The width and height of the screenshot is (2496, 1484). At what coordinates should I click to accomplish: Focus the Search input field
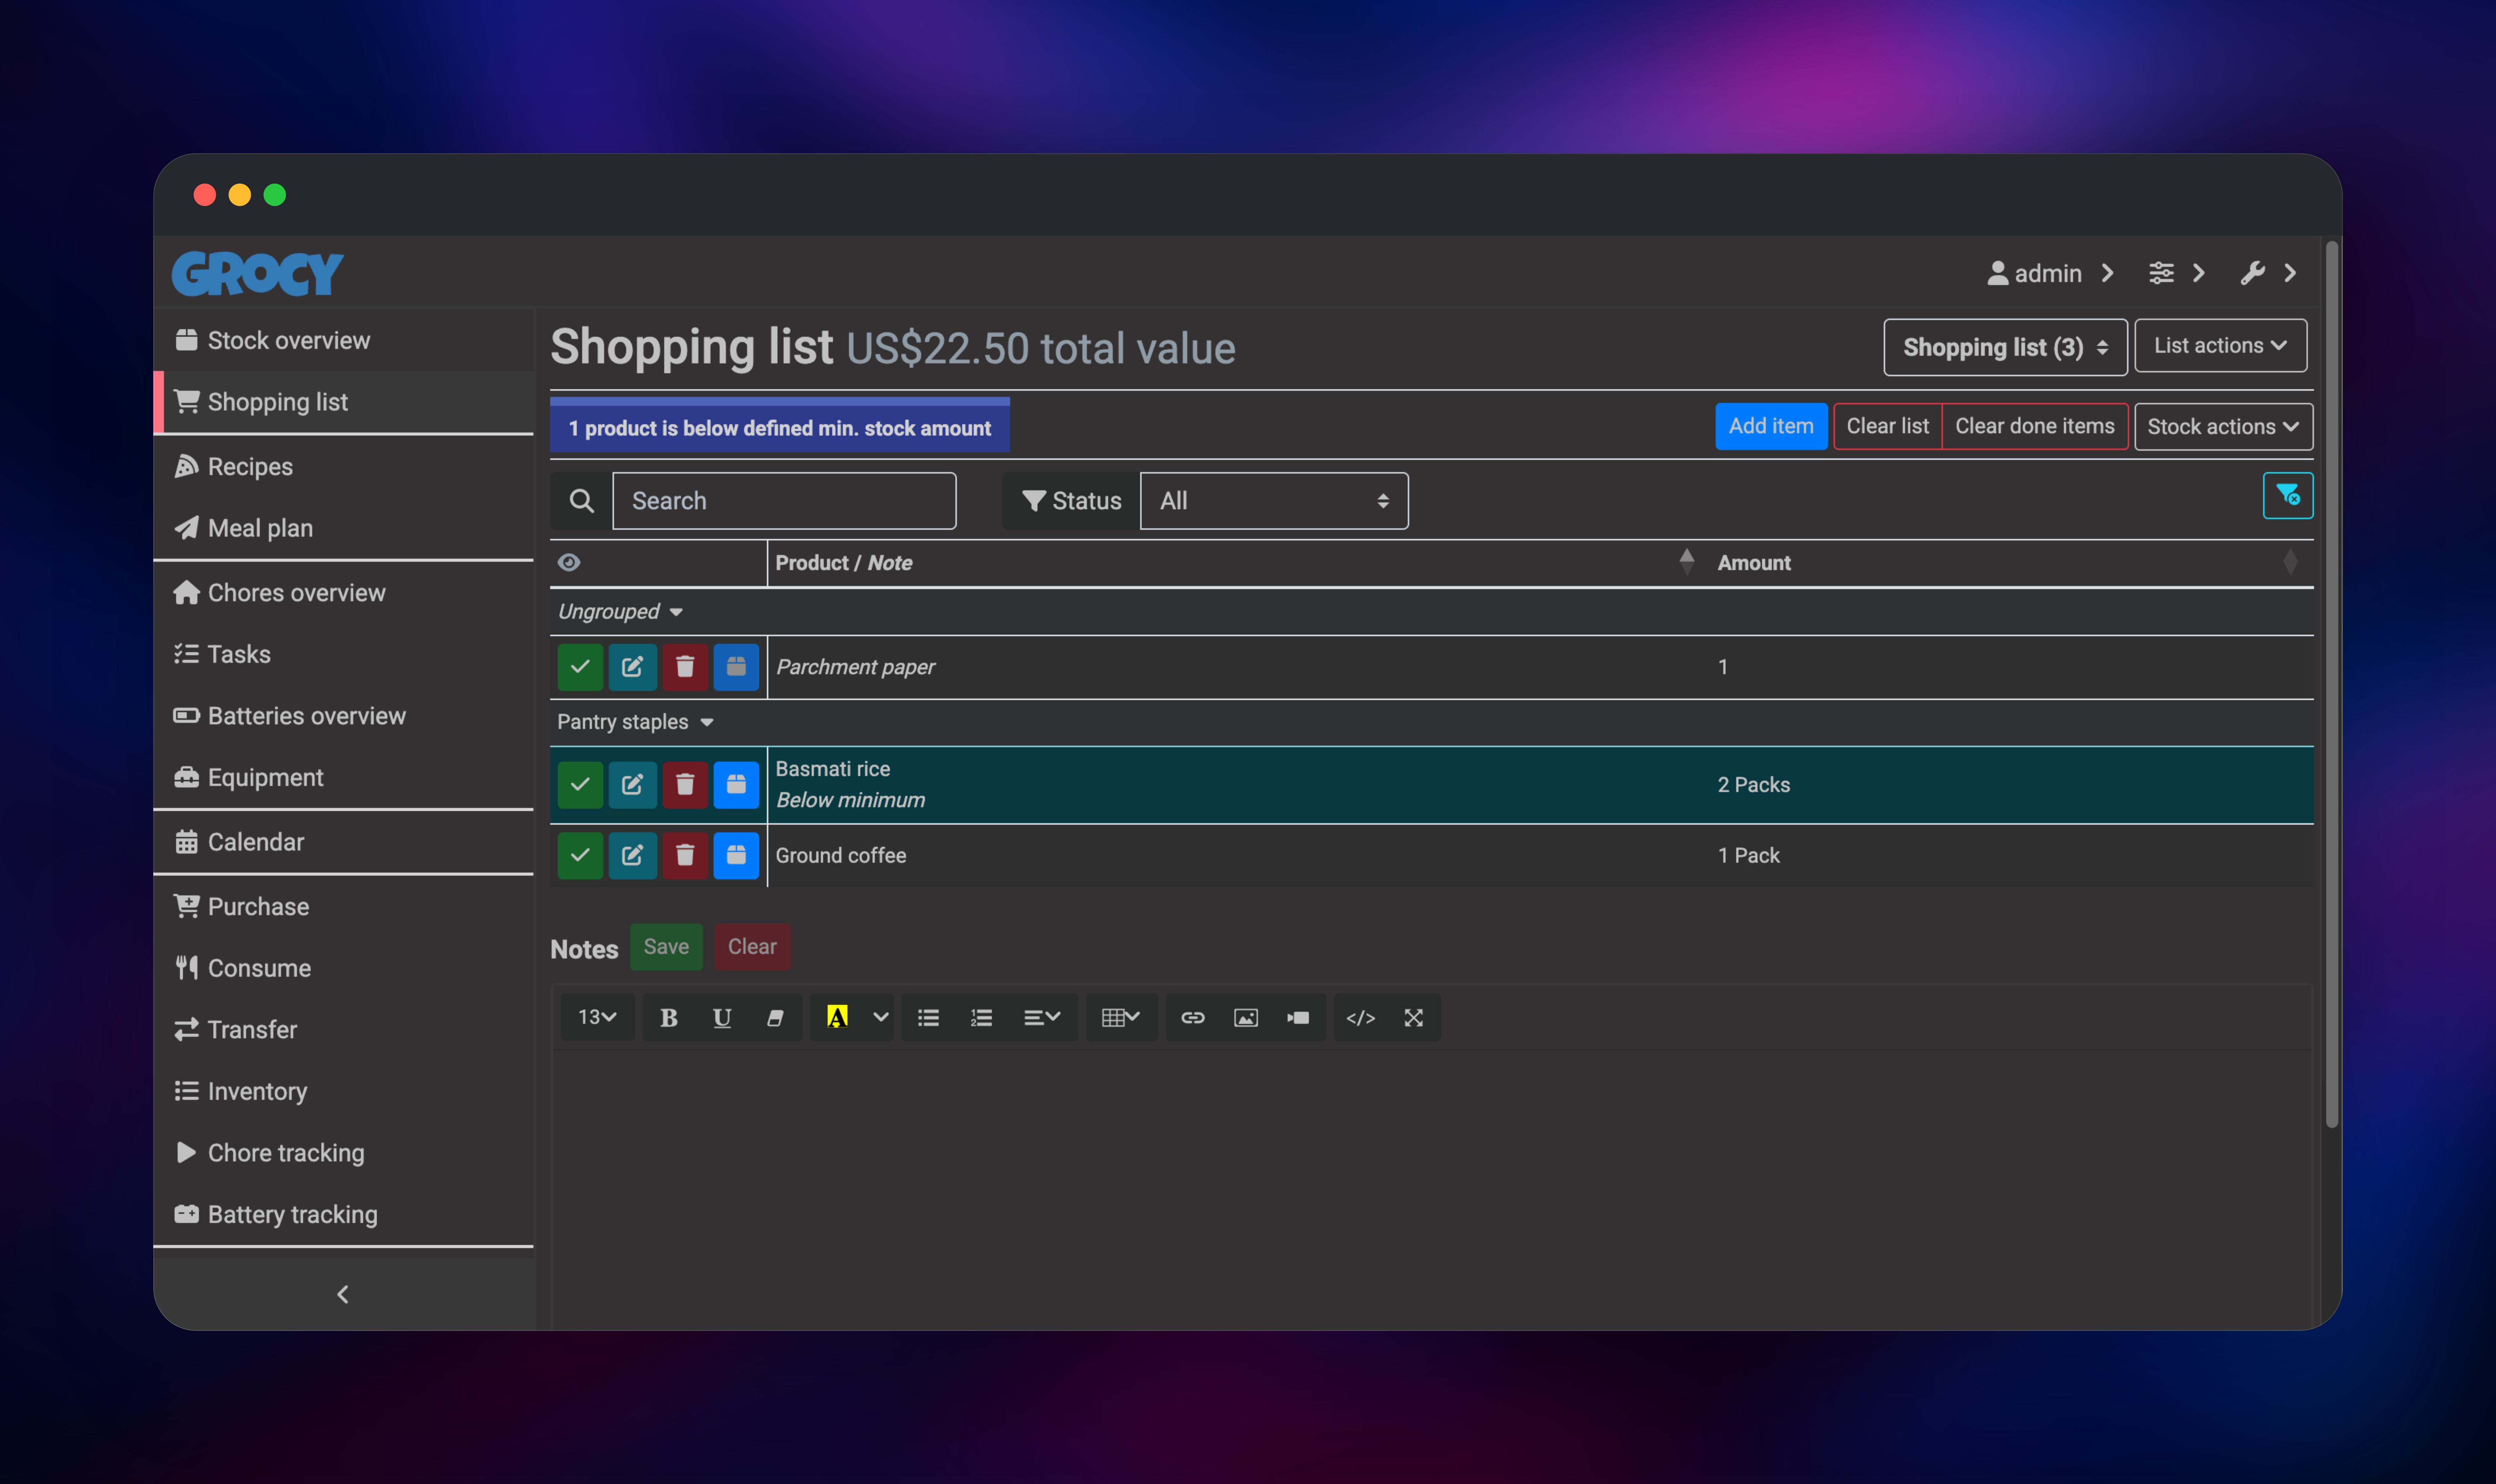pyautogui.click(x=784, y=501)
